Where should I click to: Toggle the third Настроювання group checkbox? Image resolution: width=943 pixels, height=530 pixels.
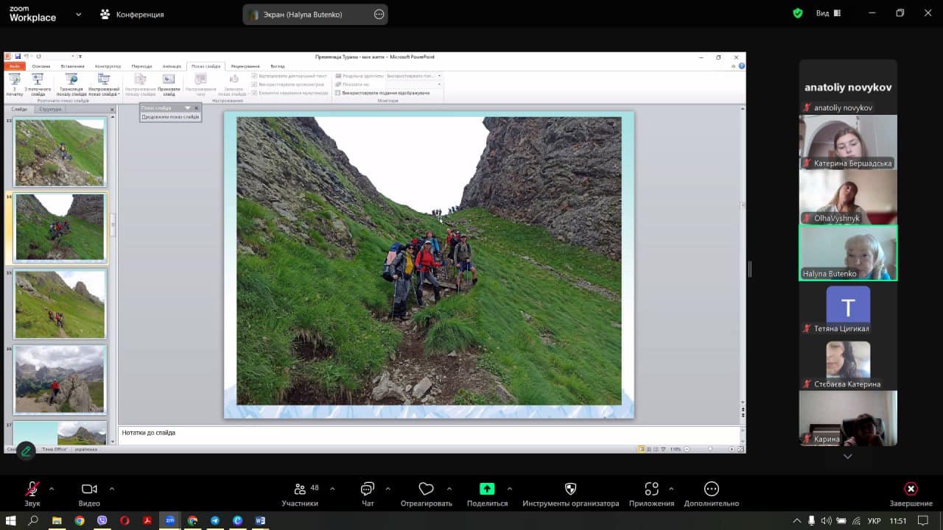point(254,93)
